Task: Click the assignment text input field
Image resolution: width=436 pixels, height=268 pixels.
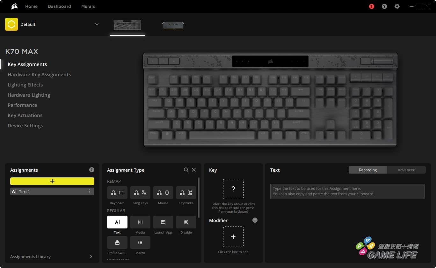Action: click(x=347, y=191)
